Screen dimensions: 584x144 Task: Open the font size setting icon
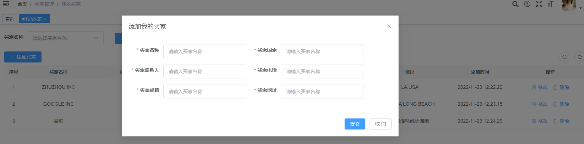[x=551, y=4]
